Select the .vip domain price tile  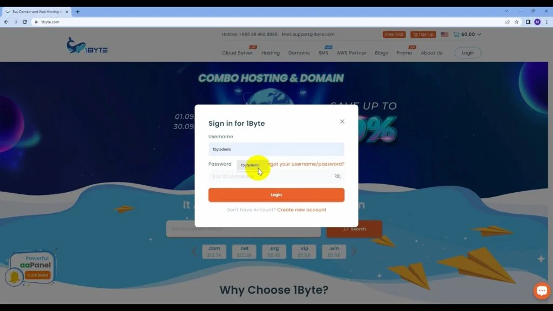coord(304,252)
